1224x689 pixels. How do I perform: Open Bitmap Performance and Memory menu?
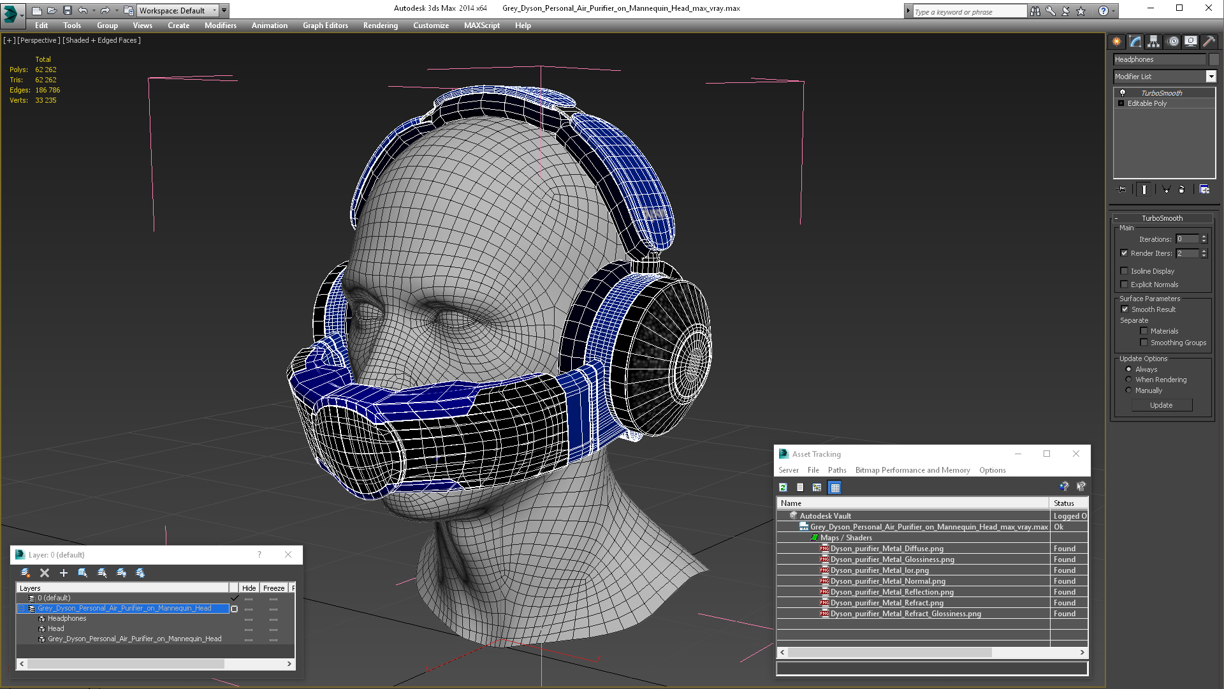(912, 470)
